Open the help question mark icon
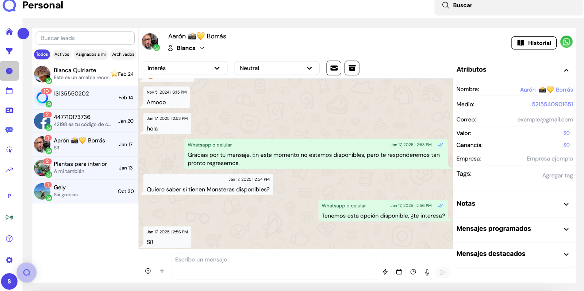This screenshot has height=291, width=584. point(9,239)
